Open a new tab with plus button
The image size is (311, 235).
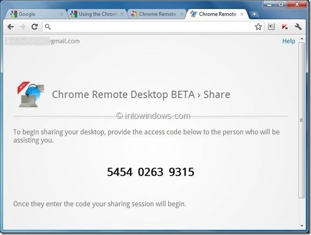point(254,14)
